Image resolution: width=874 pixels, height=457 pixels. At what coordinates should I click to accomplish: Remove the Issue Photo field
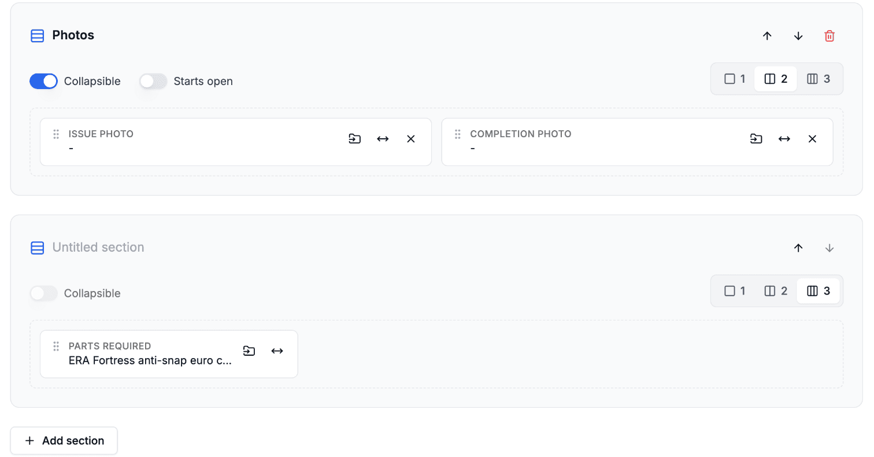[x=411, y=139]
